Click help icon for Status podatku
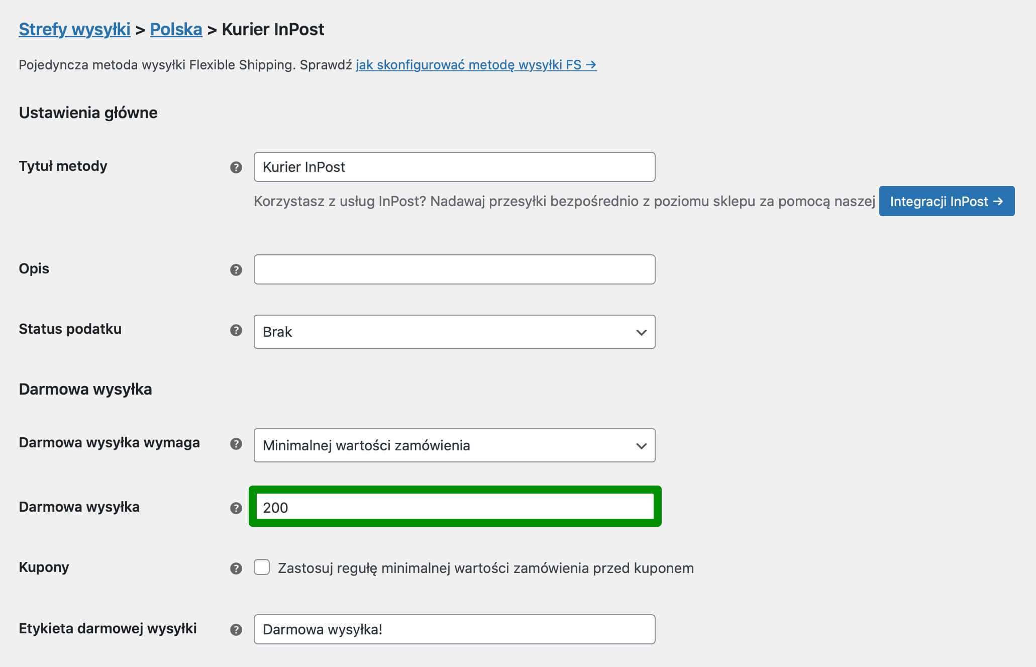Viewport: 1036px width, 667px height. click(236, 330)
